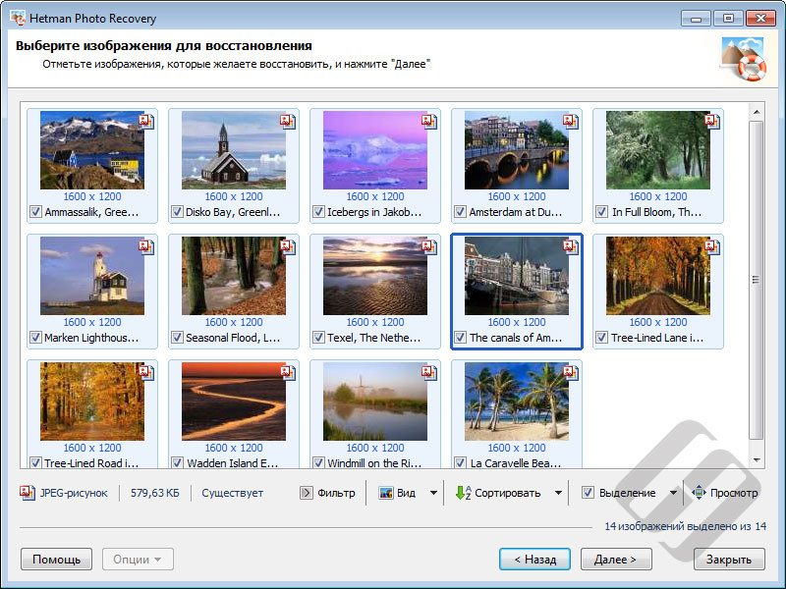The height and width of the screenshot is (589, 786).
Task: Click the vertical scrollbar down arrow
Action: (x=756, y=458)
